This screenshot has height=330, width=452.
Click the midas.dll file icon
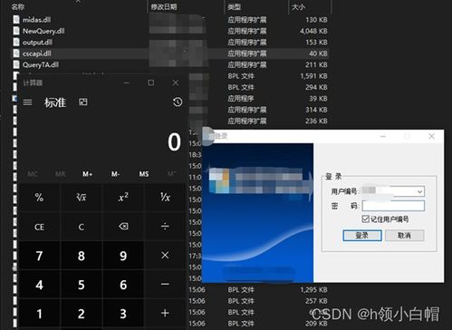pos(16,20)
